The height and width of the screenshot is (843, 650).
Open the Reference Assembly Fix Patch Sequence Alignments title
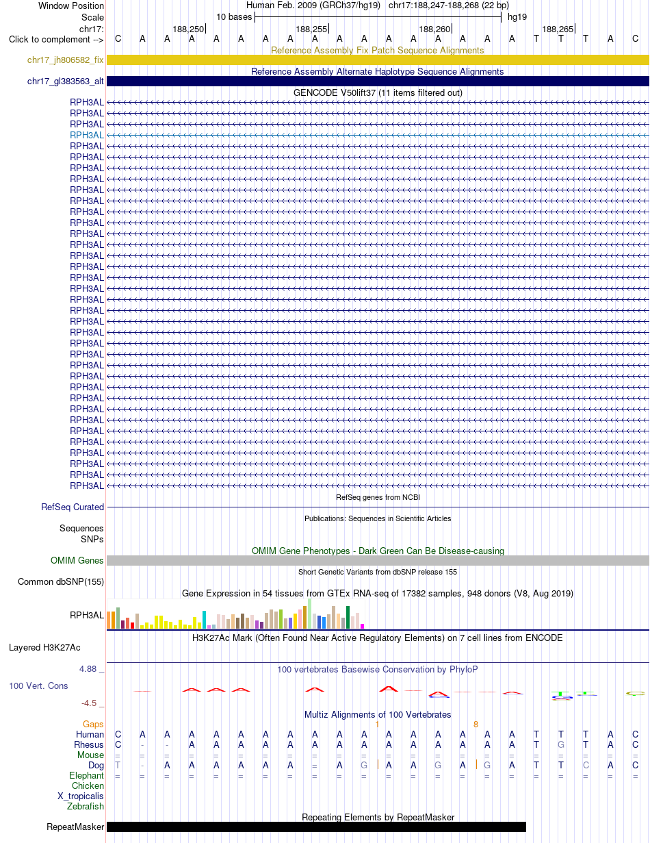[378, 50]
